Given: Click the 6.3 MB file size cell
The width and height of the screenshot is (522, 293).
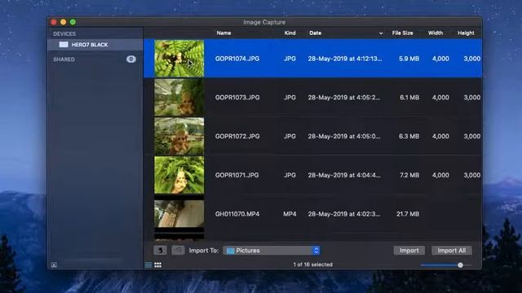Looking at the screenshot, I should coord(409,137).
